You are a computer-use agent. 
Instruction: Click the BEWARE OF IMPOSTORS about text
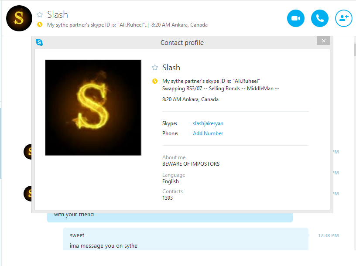point(191,164)
